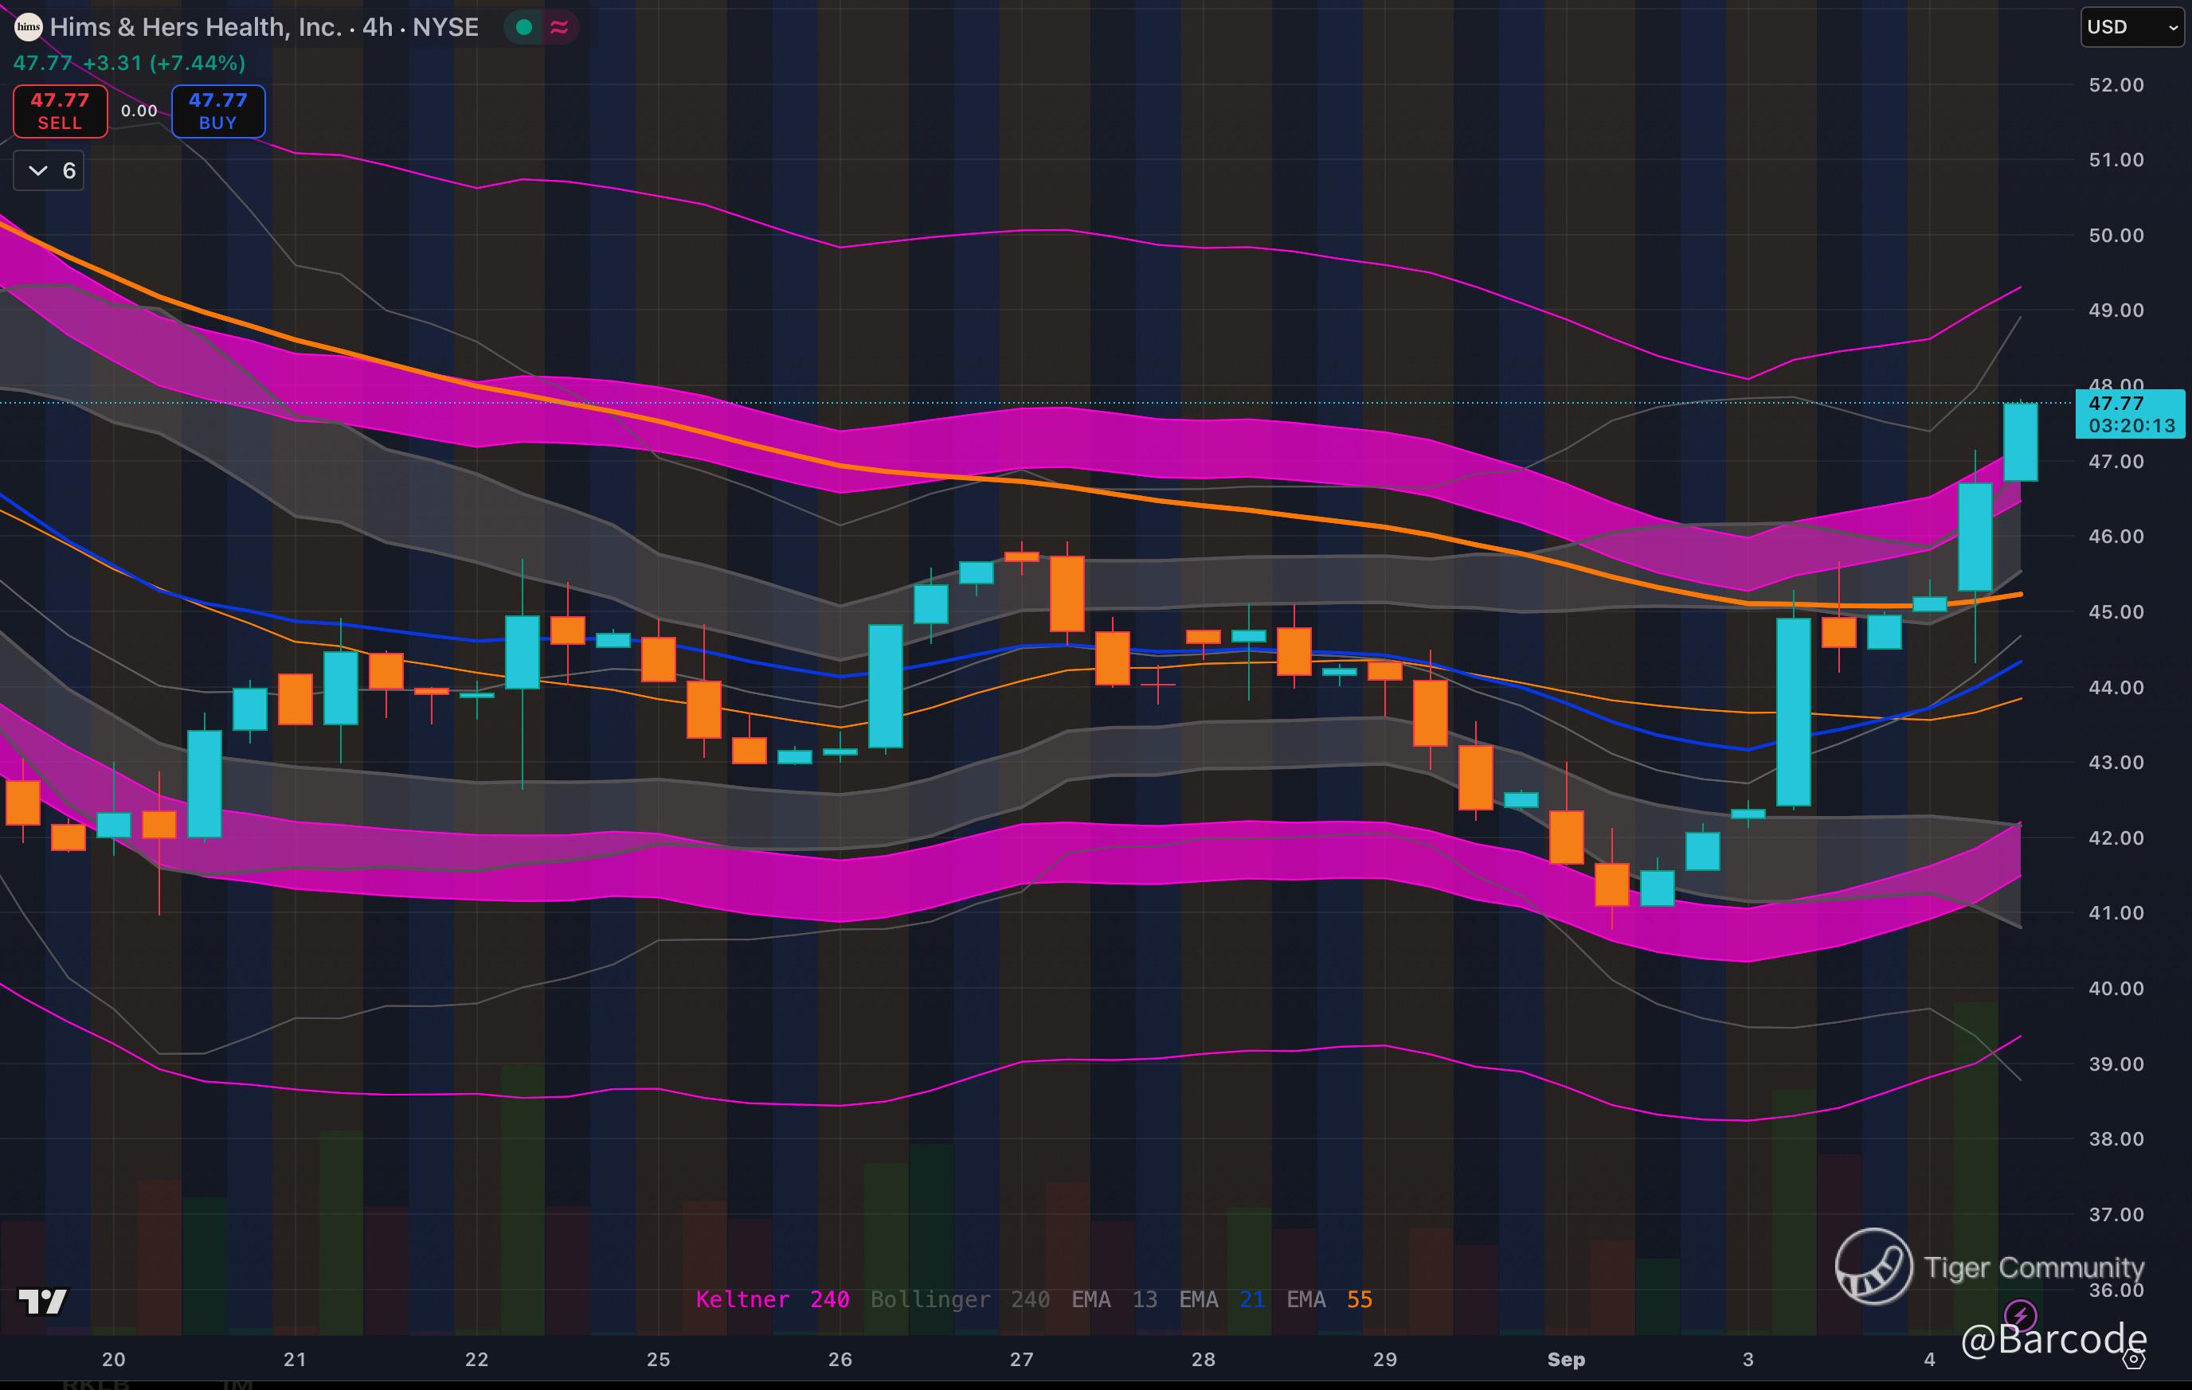Click the TradingView logo at bottom left

[43, 1302]
